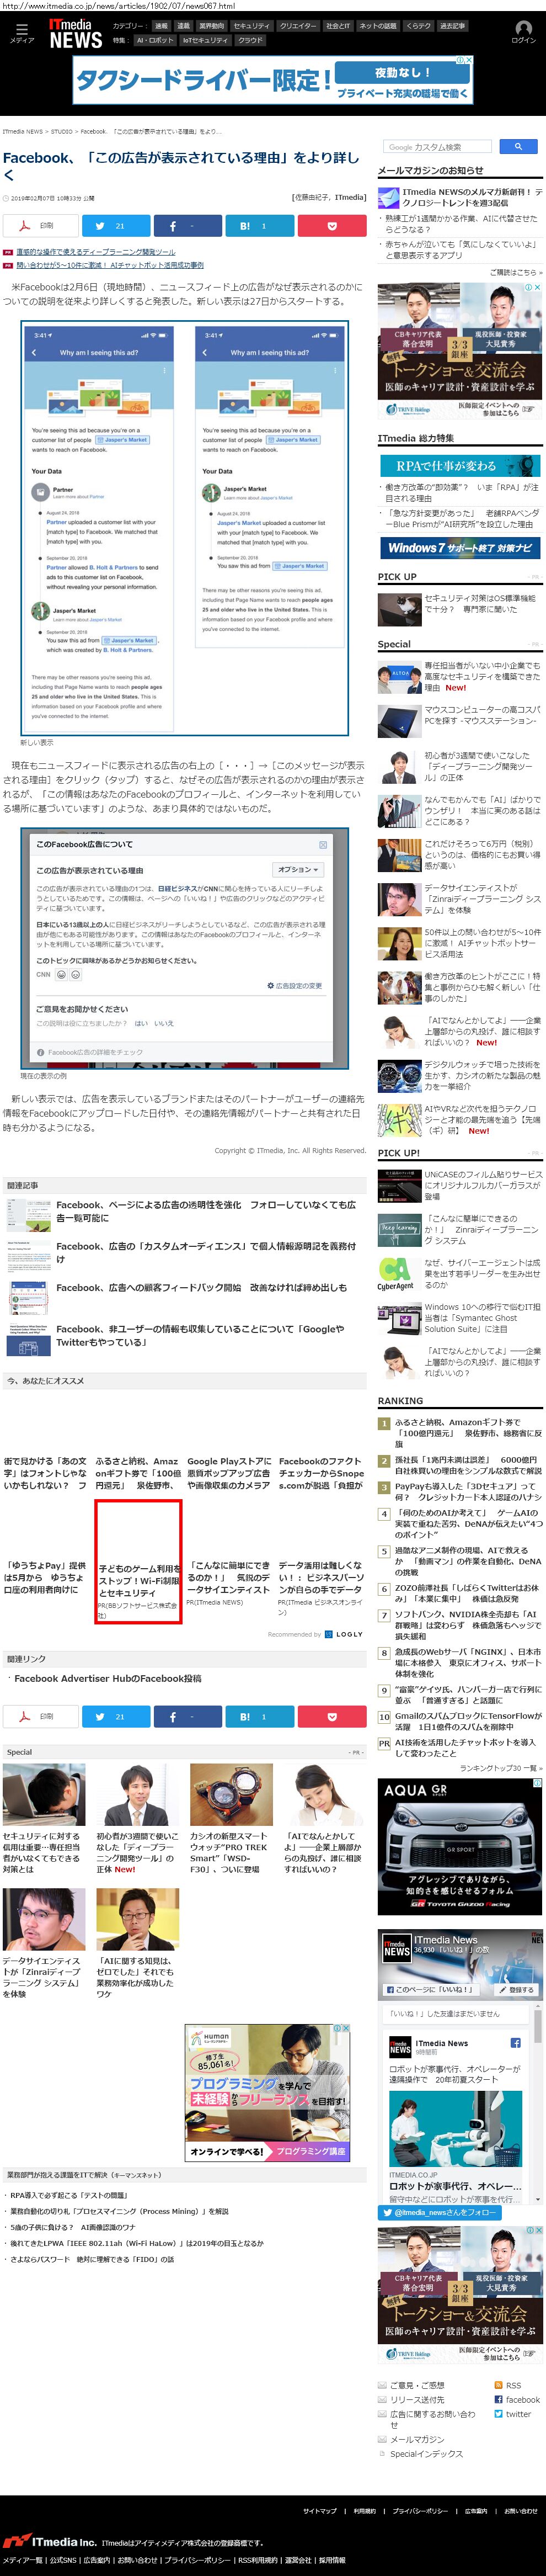Viewport: 546px width, 2576px height.
Task: Open Special article カシオの新型スマートウォッチ
Action: [x=231, y=1818]
